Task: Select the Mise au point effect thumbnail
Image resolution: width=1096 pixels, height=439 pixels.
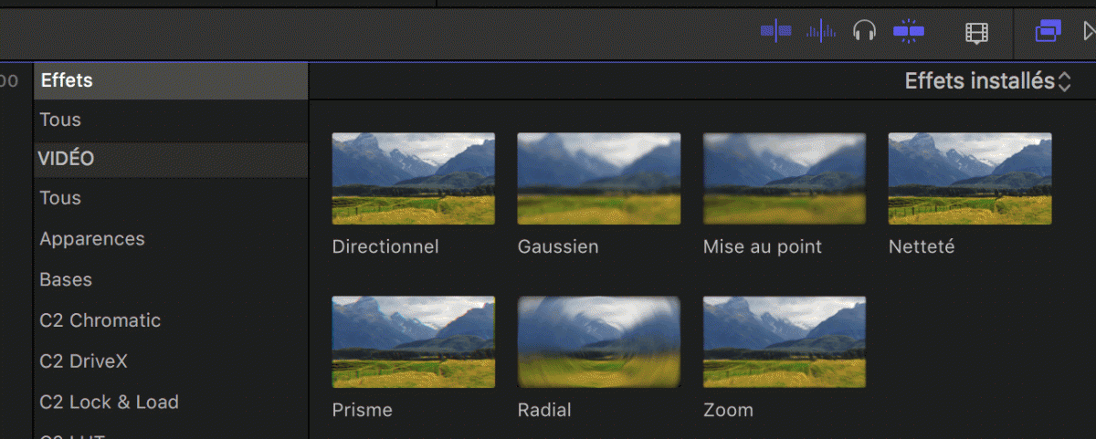Action: (x=785, y=179)
